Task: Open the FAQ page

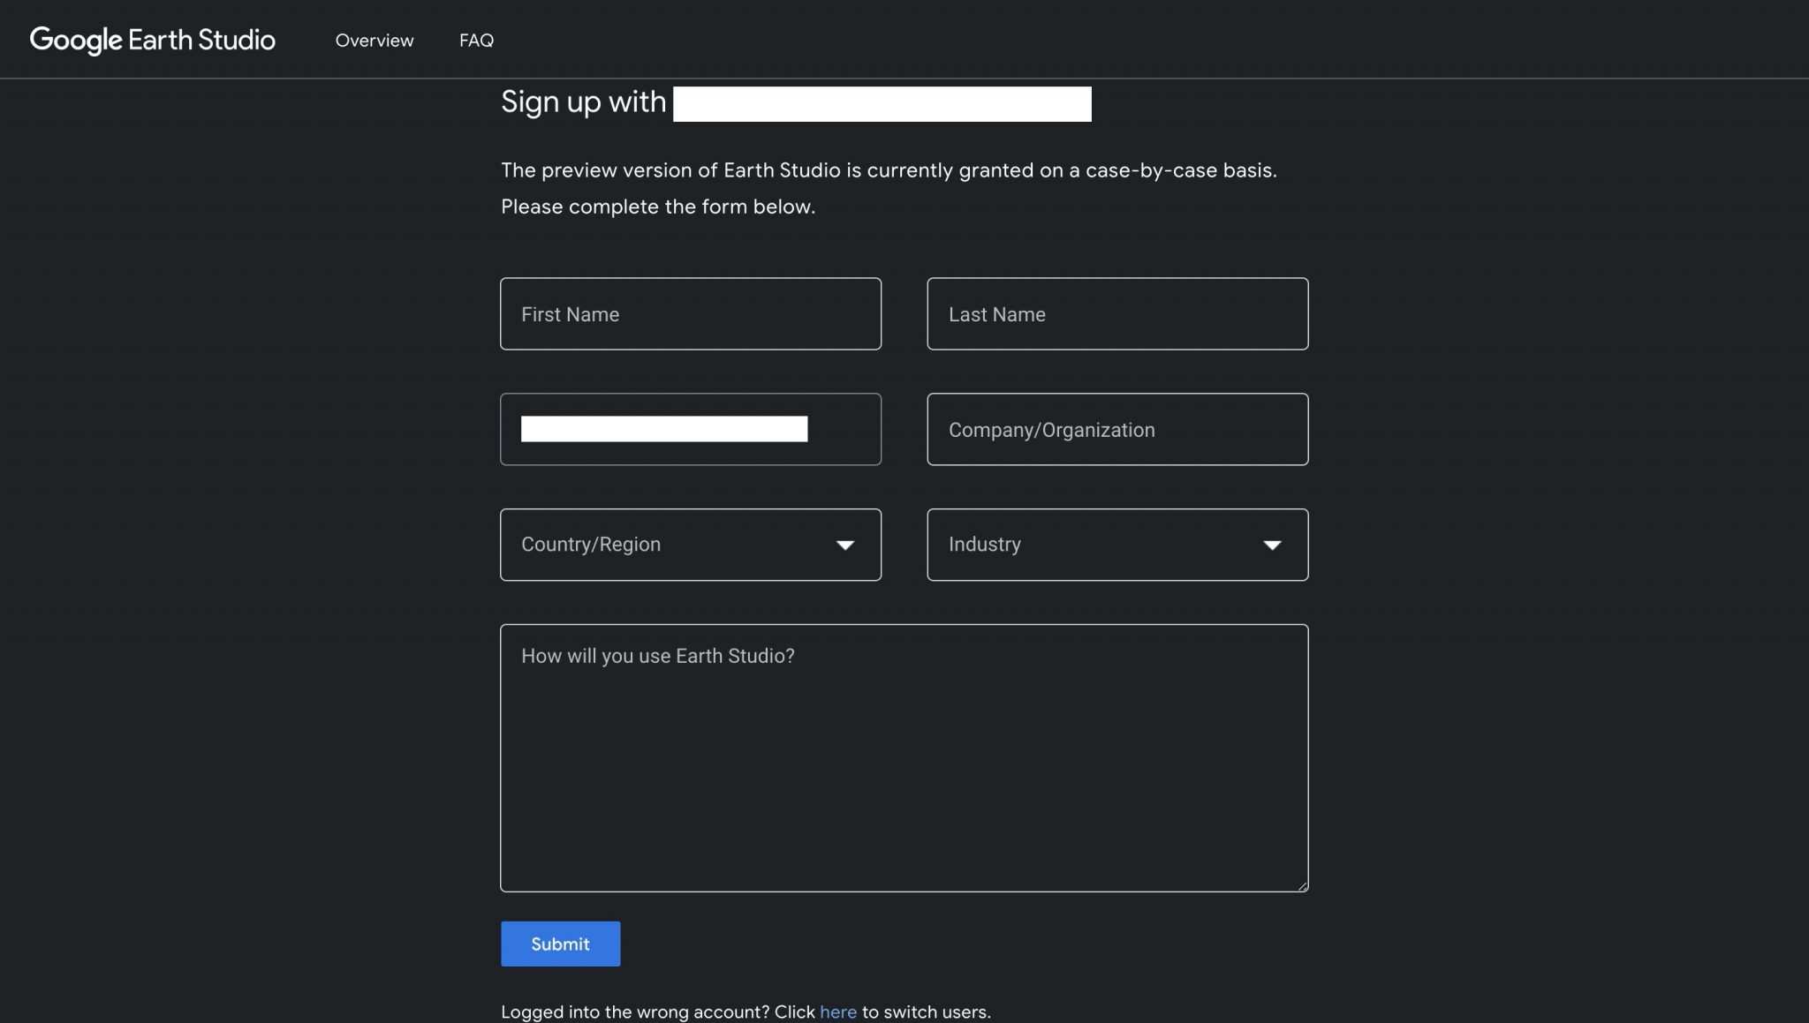Action: pyautogui.click(x=476, y=41)
